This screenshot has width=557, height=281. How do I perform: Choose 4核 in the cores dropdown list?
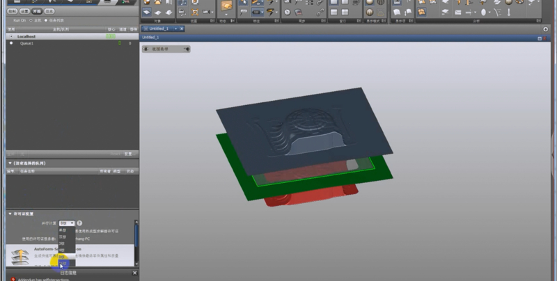67,250
